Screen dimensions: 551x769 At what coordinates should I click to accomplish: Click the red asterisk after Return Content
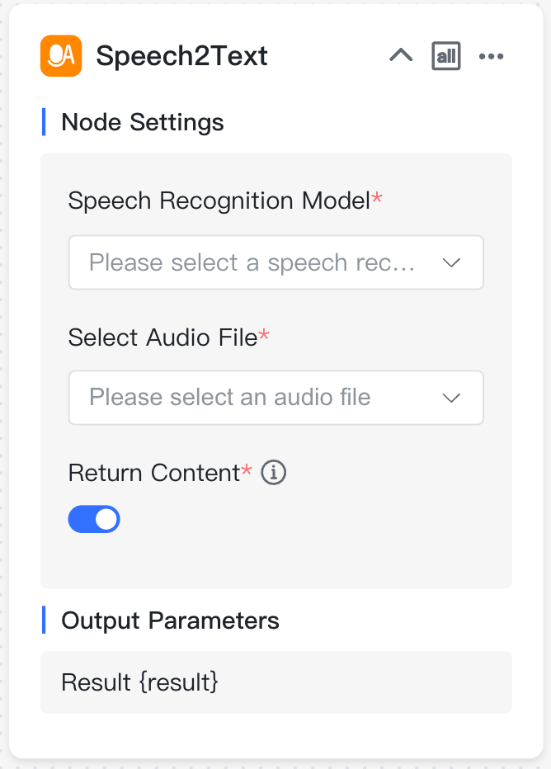coord(247,469)
